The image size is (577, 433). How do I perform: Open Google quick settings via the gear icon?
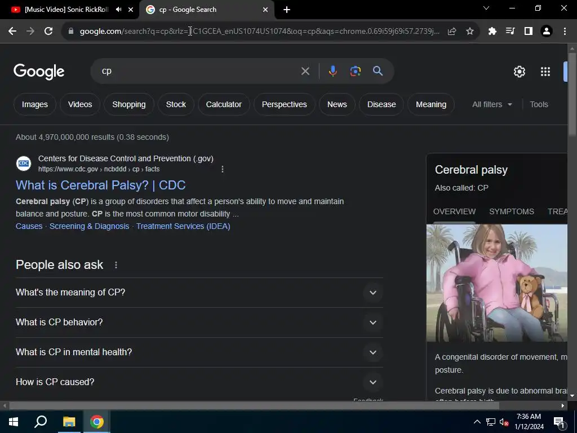(x=520, y=72)
